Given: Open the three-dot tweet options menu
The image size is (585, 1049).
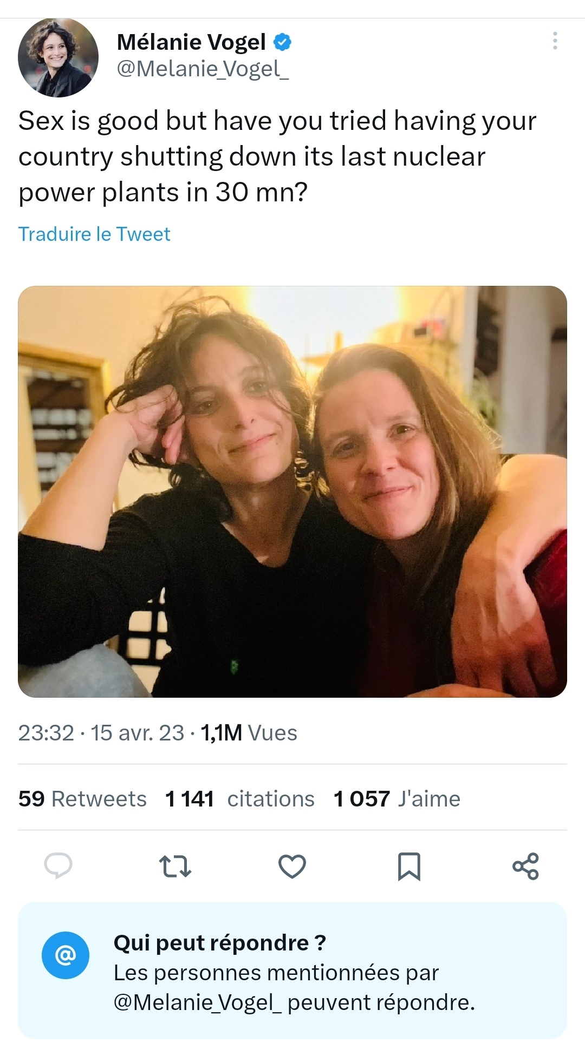Looking at the screenshot, I should pyautogui.click(x=555, y=41).
